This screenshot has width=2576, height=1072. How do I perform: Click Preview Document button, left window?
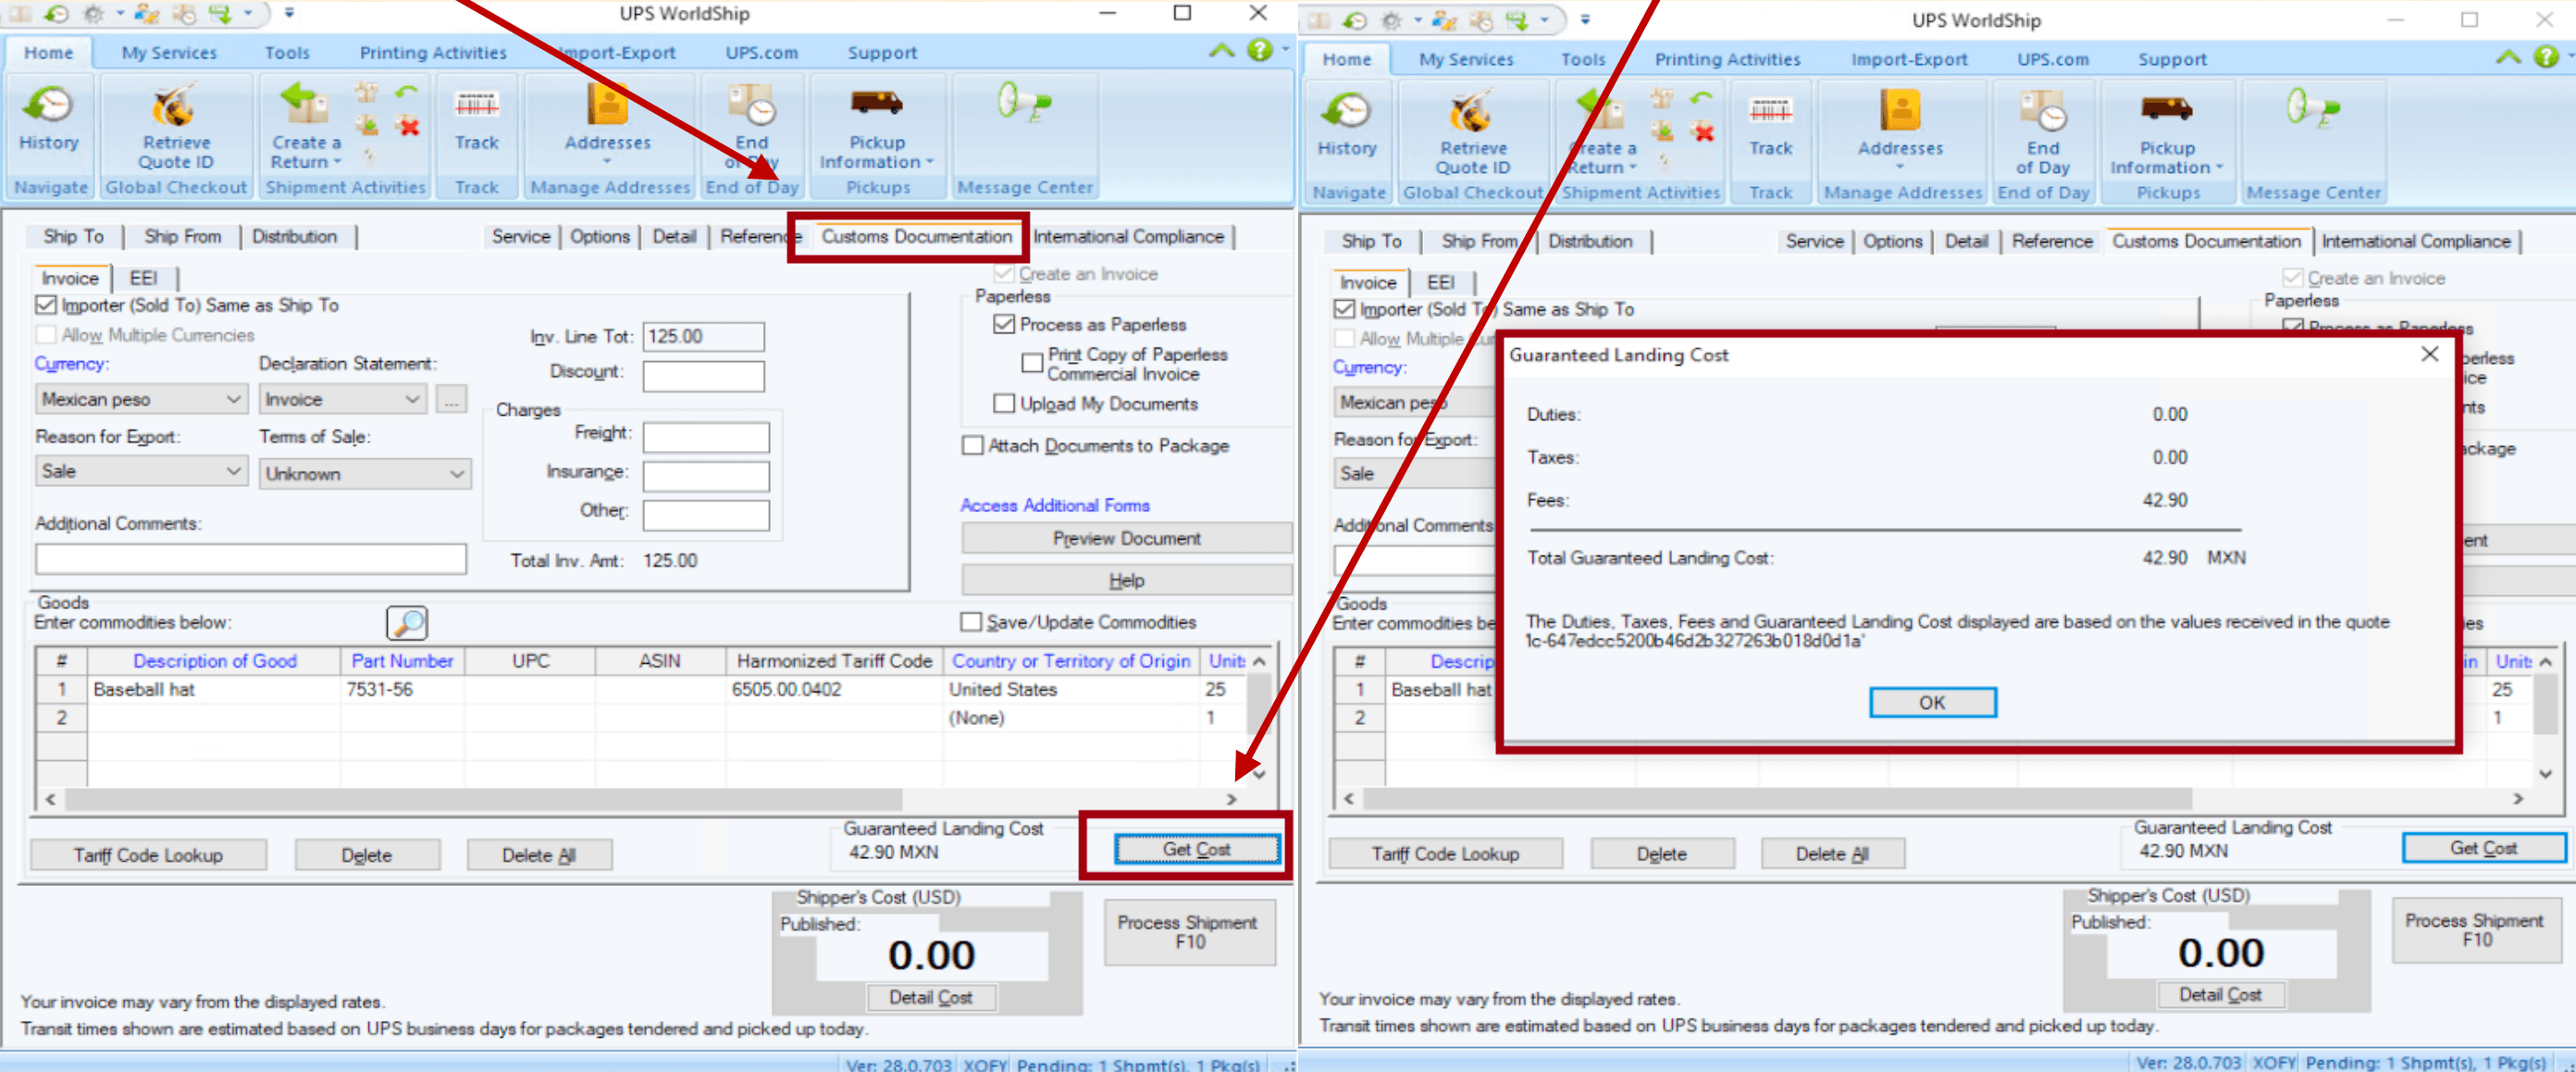tap(1126, 539)
